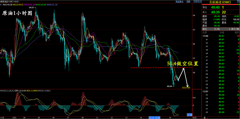This screenshot has height=119, width=240.
Task: Click the left-arrow icon in chart header
Action: click(x=195, y=1)
